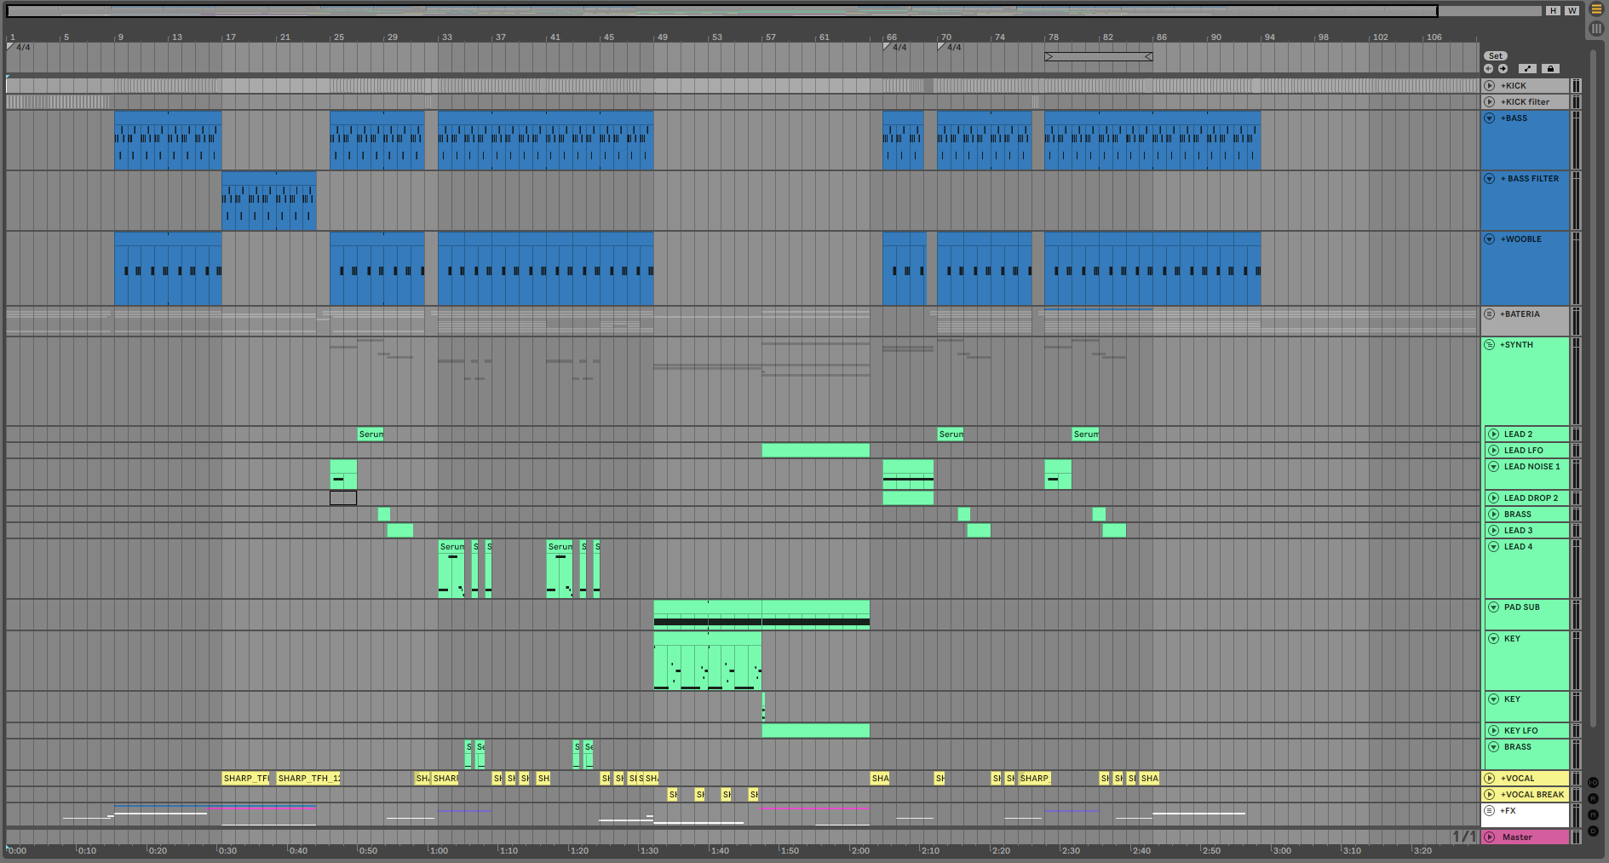Fold the KEY track just below PAD SUB
Viewport: 1609px width, 863px height.
[x=1494, y=639]
